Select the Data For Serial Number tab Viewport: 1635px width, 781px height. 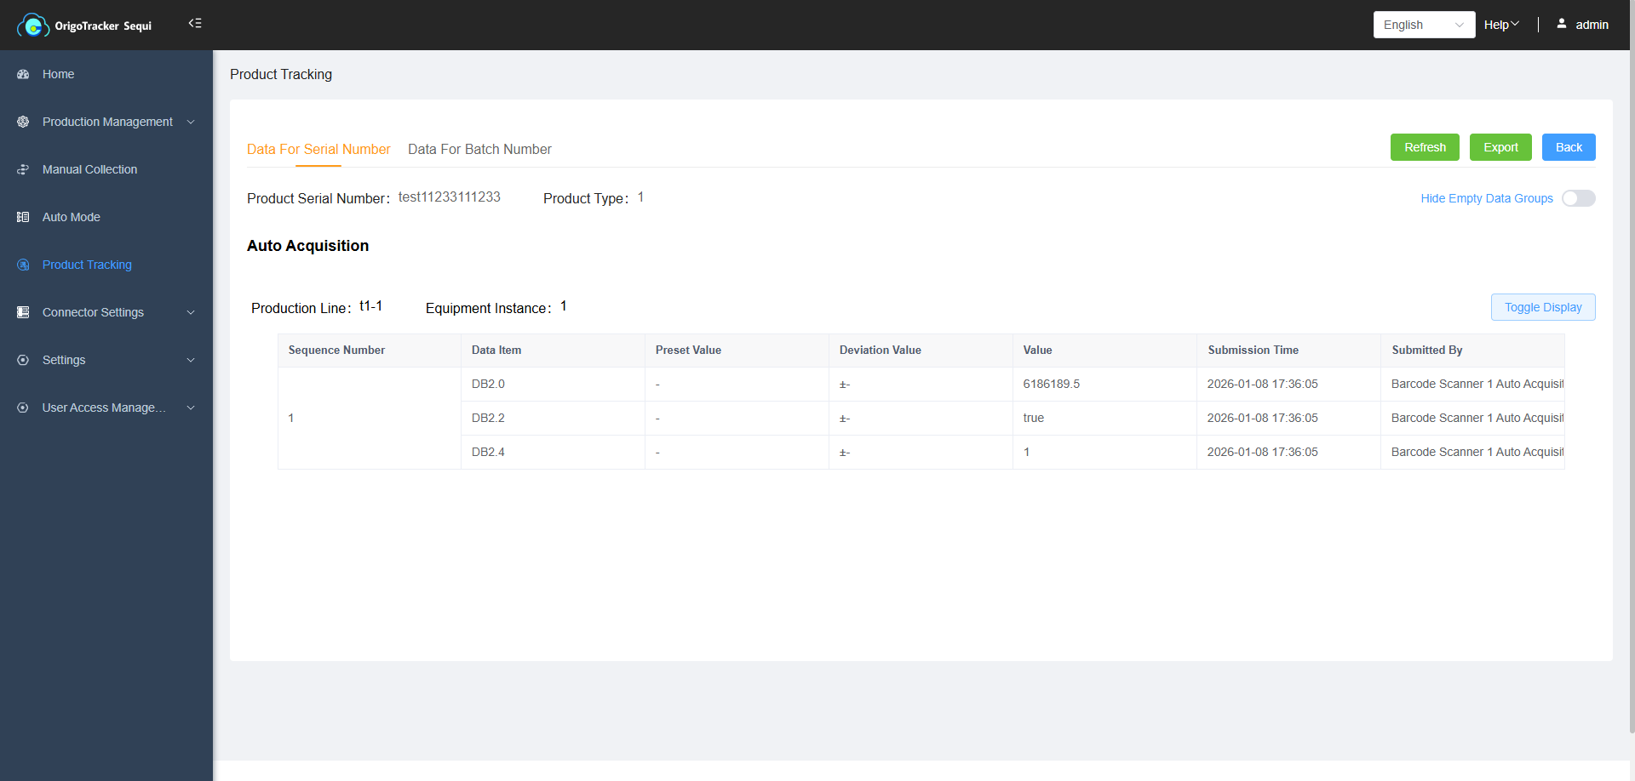(318, 150)
